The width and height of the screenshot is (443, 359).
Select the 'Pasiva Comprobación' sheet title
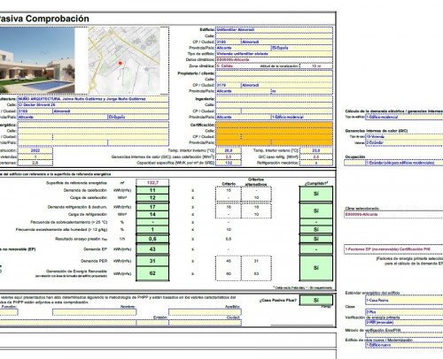coord(43,19)
